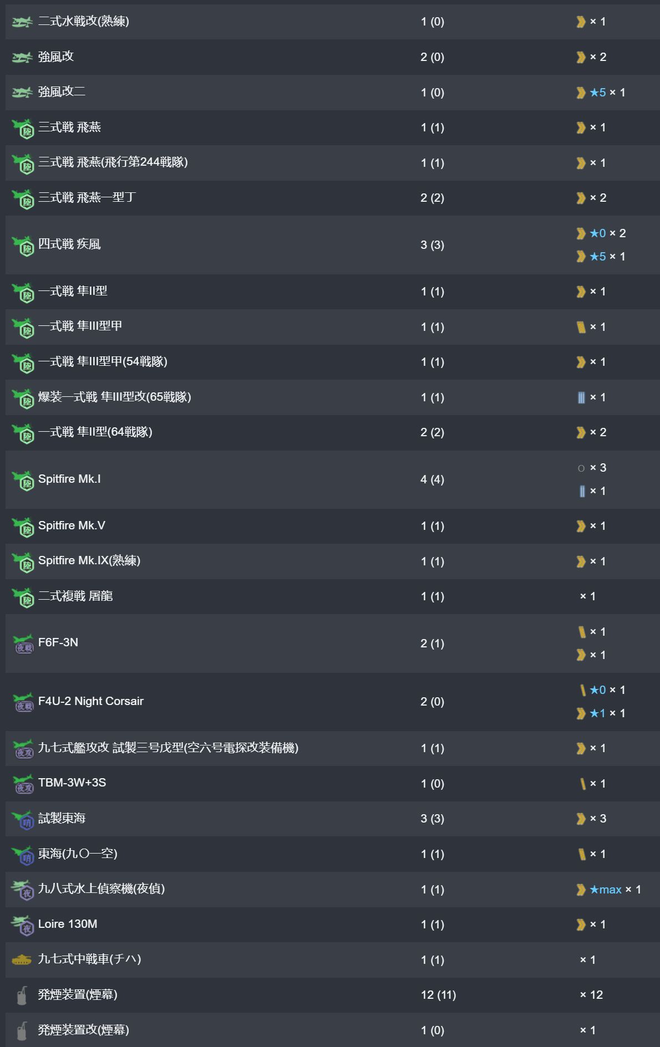Click the 4 (4) count for Spitfire Mk.I
Viewport: 660px width, 1047px height.
tap(432, 479)
